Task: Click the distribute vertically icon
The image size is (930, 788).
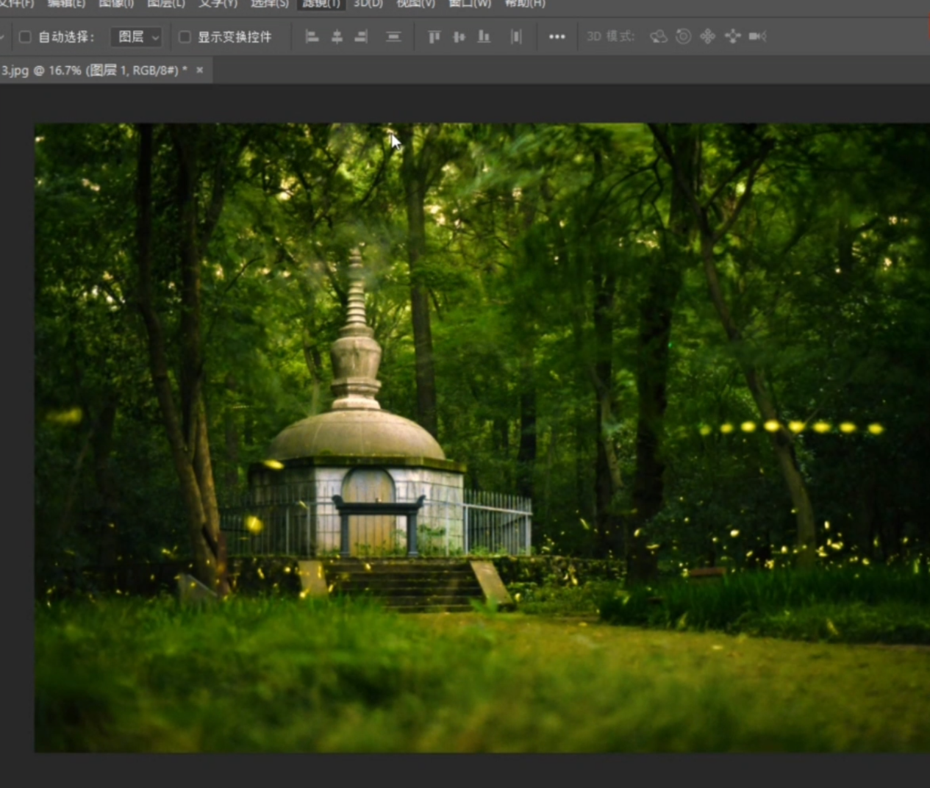Action: [393, 37]
